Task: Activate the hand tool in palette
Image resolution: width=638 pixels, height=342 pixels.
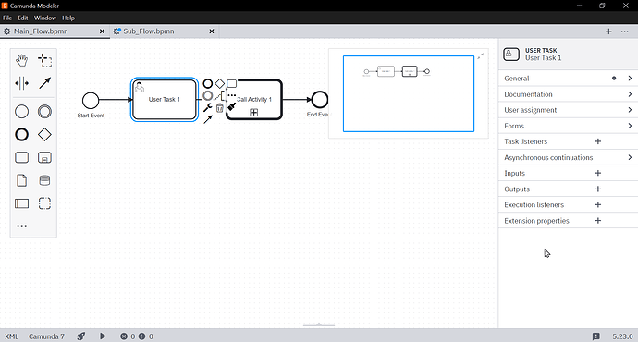Action: tap(21, 61)
